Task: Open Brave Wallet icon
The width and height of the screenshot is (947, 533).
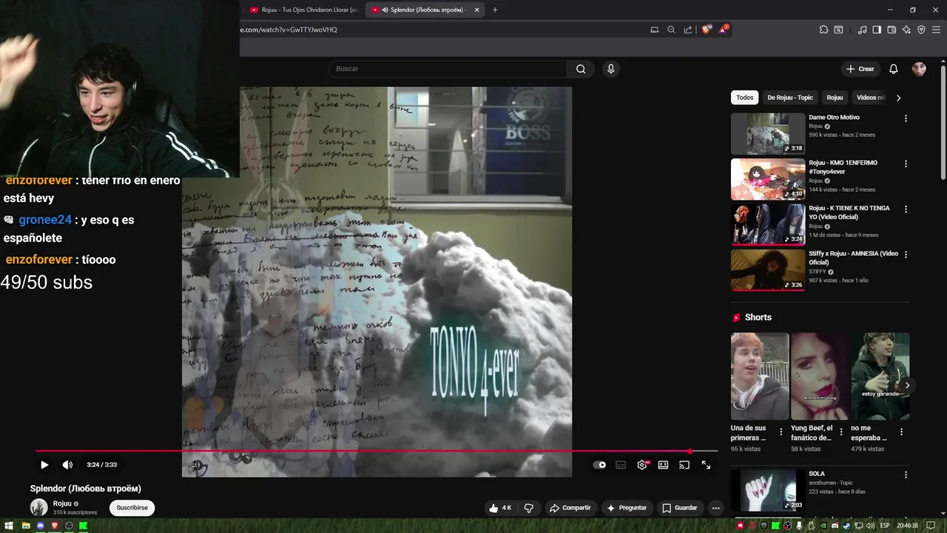Action: (x=892, y=30)
